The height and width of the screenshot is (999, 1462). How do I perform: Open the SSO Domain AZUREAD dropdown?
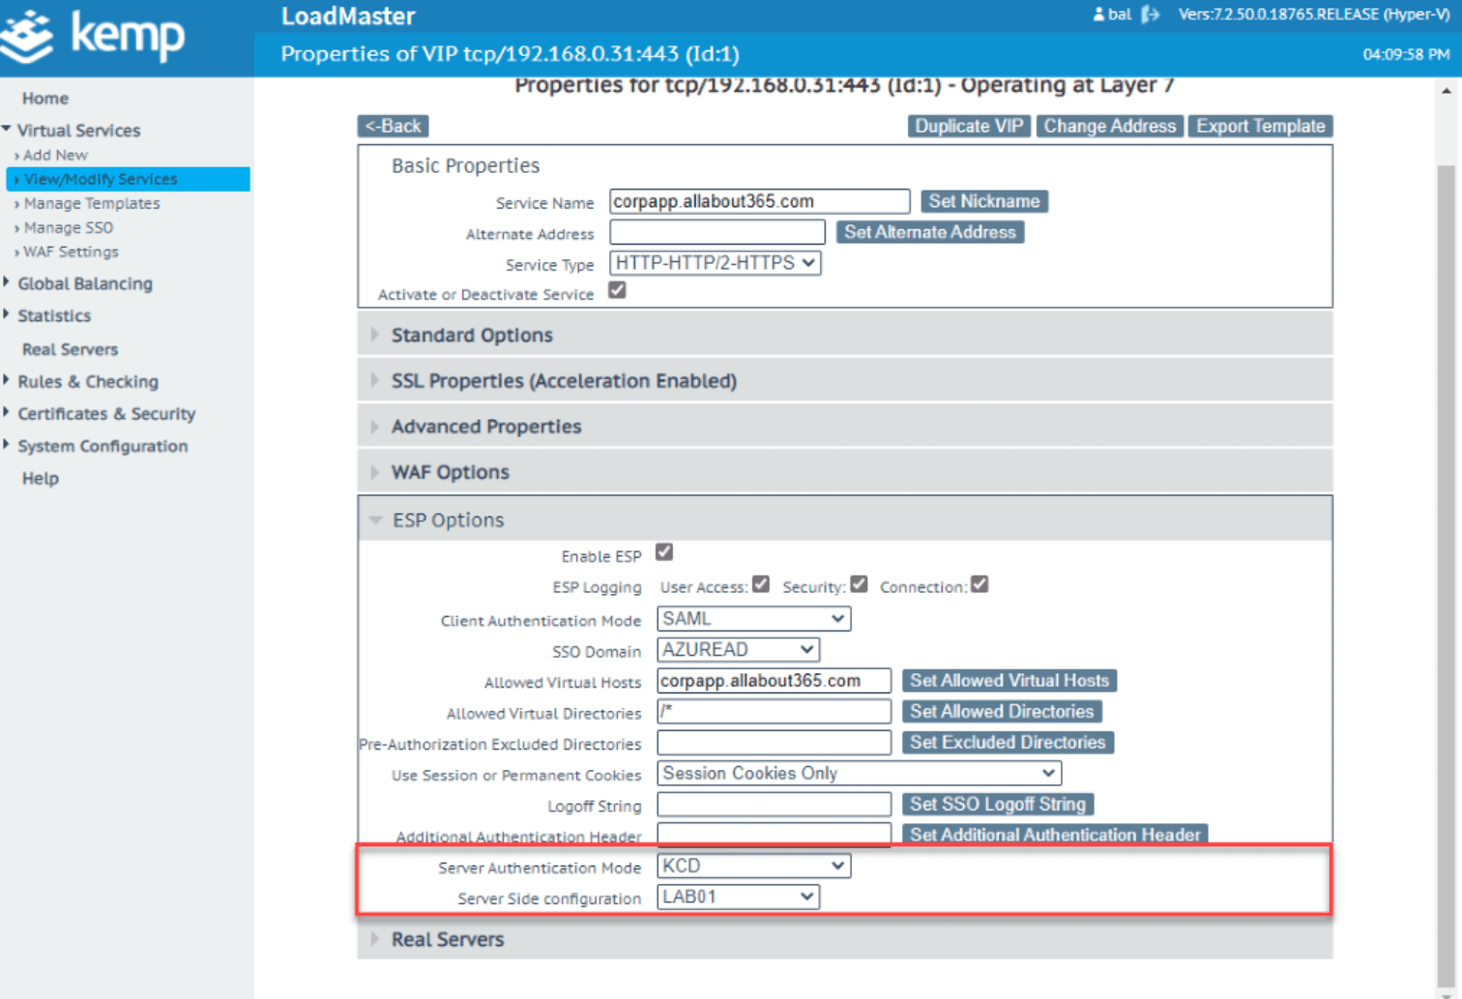pos(738,650)
